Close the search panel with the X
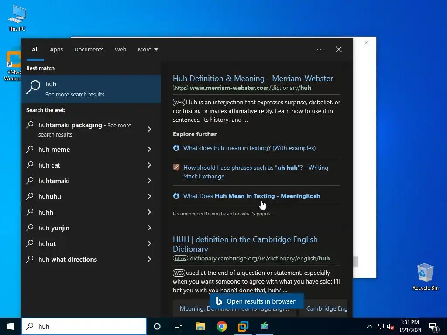This screenshot has height=335, width=447. [x=339, y=49]
